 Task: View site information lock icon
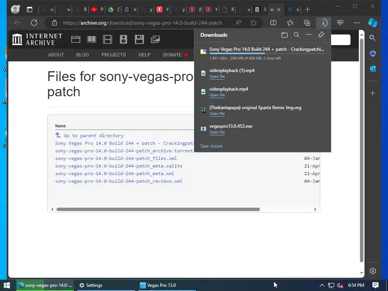(x=55, y=23)
